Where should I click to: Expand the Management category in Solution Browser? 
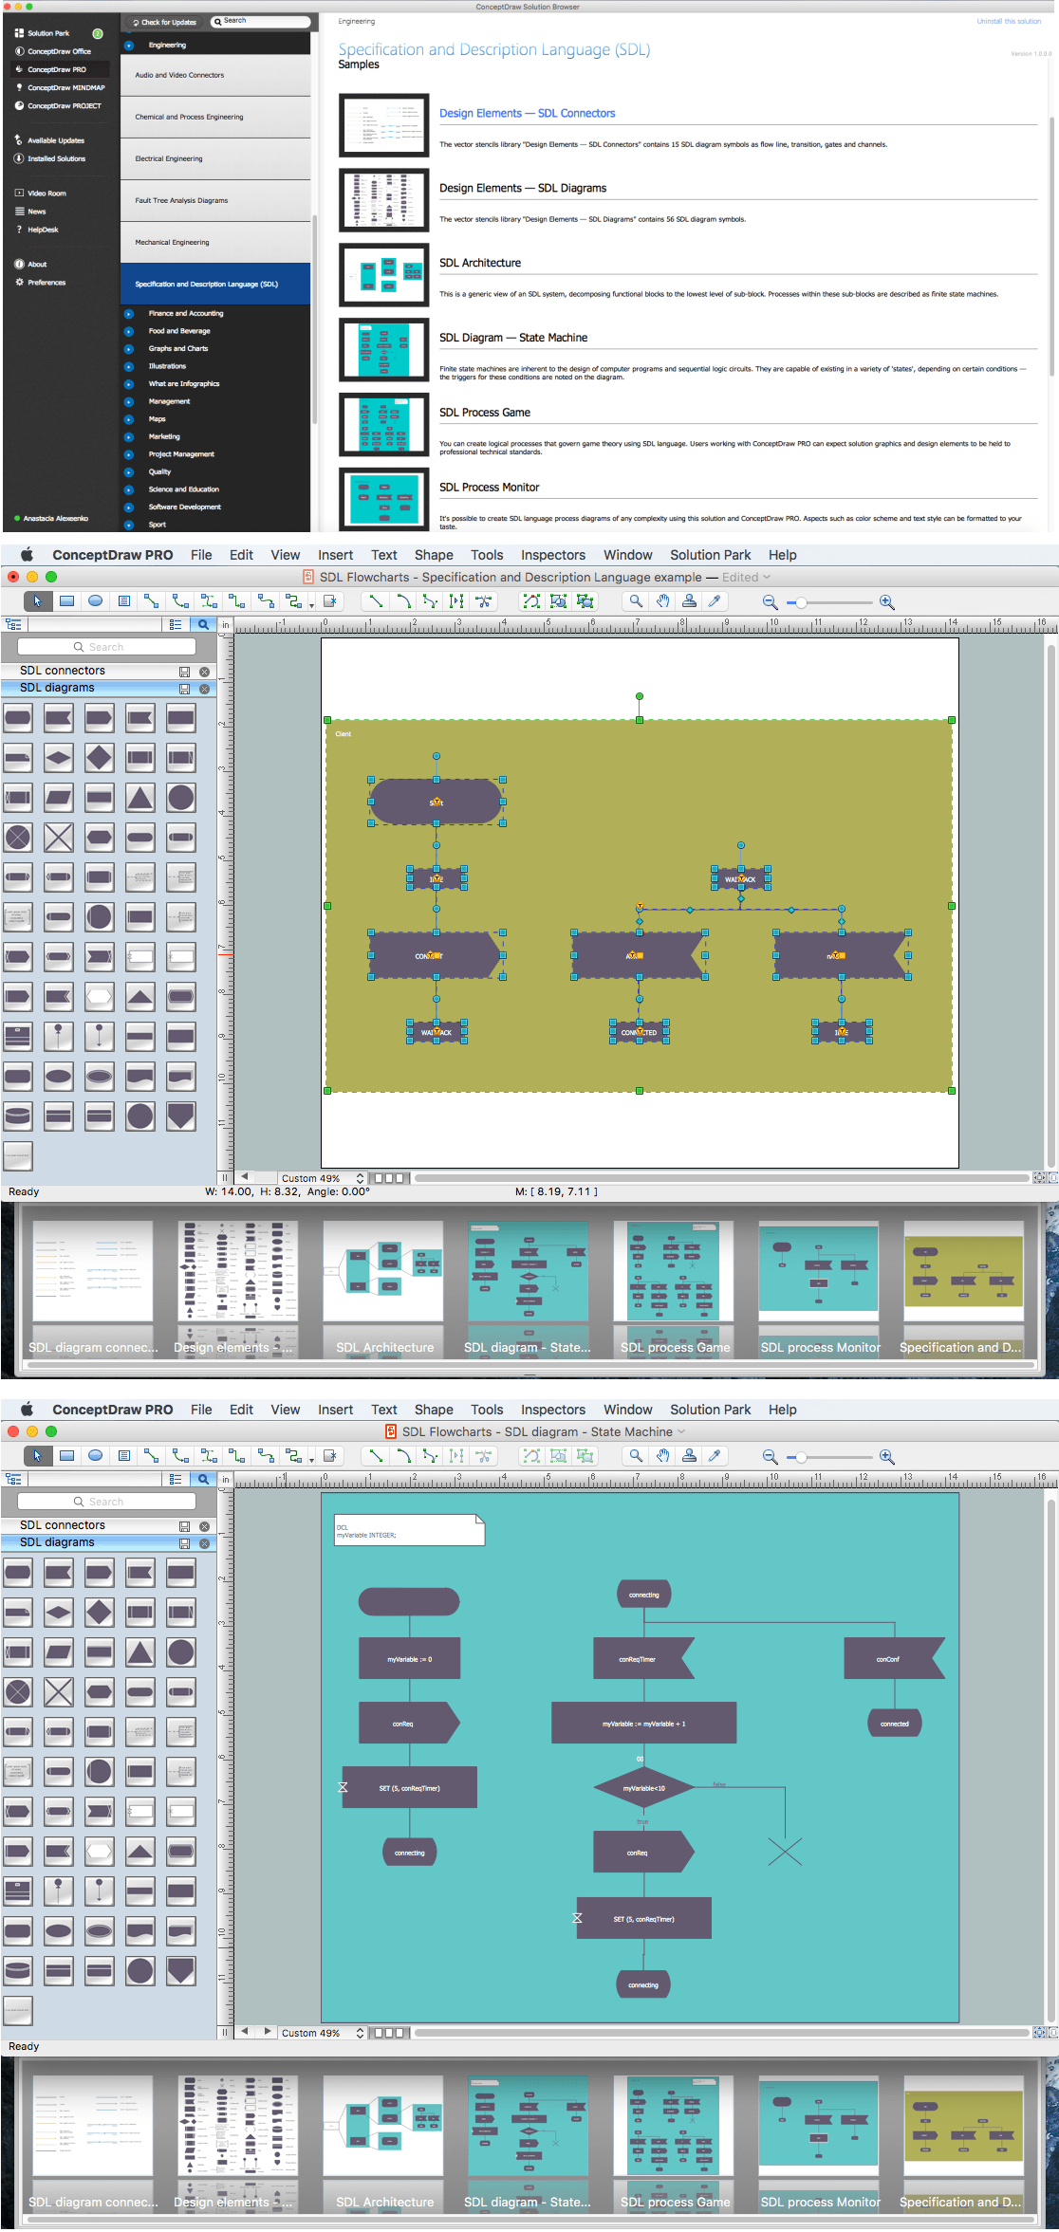pos(128,401)
